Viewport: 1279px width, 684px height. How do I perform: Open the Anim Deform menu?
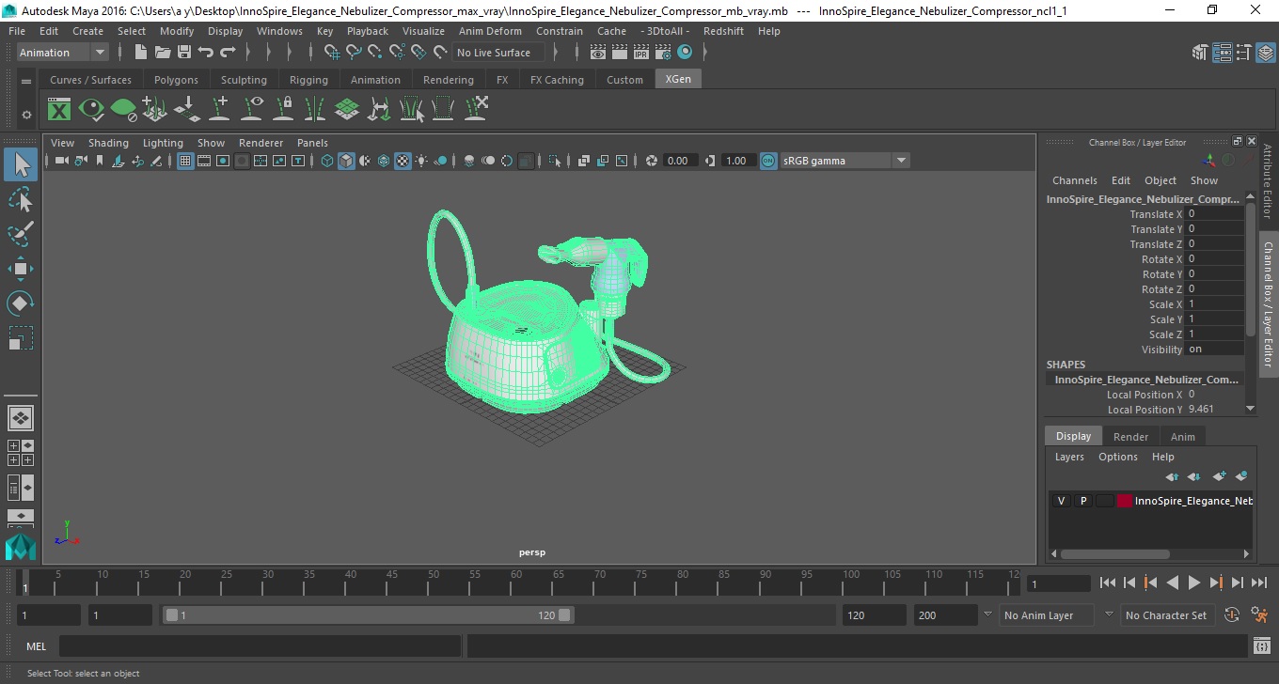[x=490, y=31]
